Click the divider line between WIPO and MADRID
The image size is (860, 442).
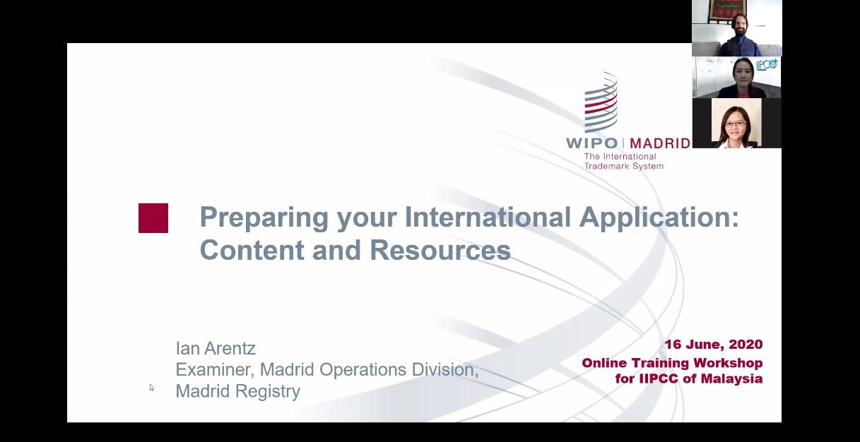pyautogui.click(x=624, y=143)
